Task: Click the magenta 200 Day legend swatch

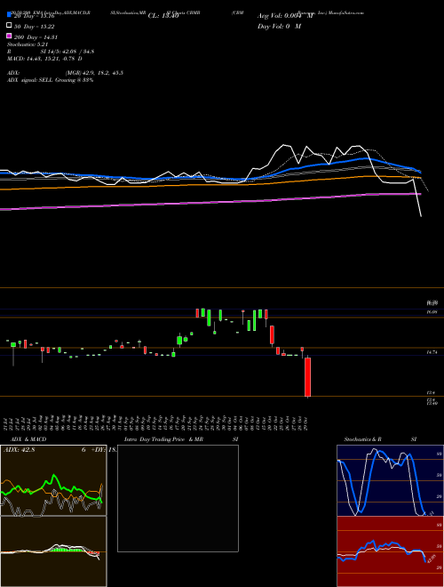Action: (x=10, y=36)
